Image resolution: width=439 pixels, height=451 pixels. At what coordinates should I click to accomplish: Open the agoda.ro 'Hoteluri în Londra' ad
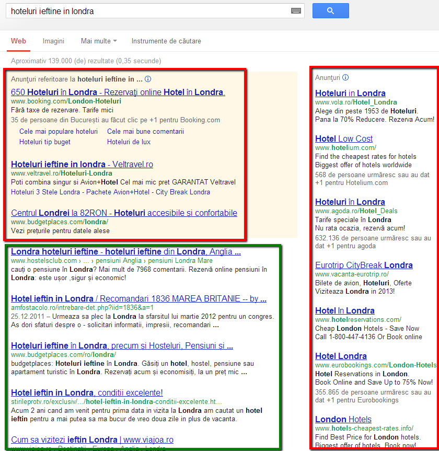(x=350, y=202)
